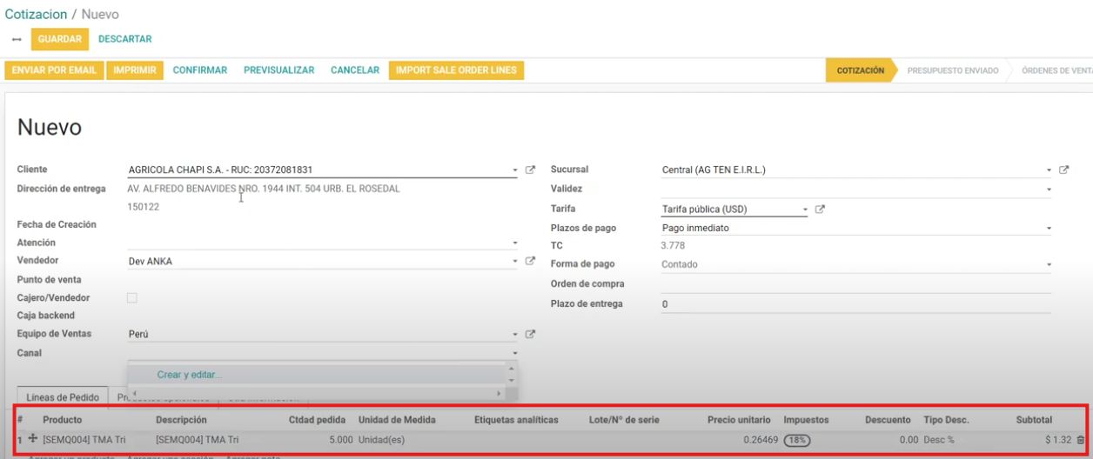The height and width of the screenshot is (459, 1093).
Task: Go back via Cotizacion breadcrumb link
Action: click(x=36, y=15)
